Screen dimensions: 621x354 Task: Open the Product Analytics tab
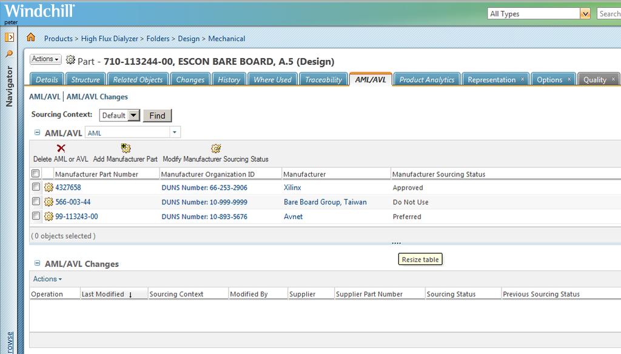(x=427, y=79)
